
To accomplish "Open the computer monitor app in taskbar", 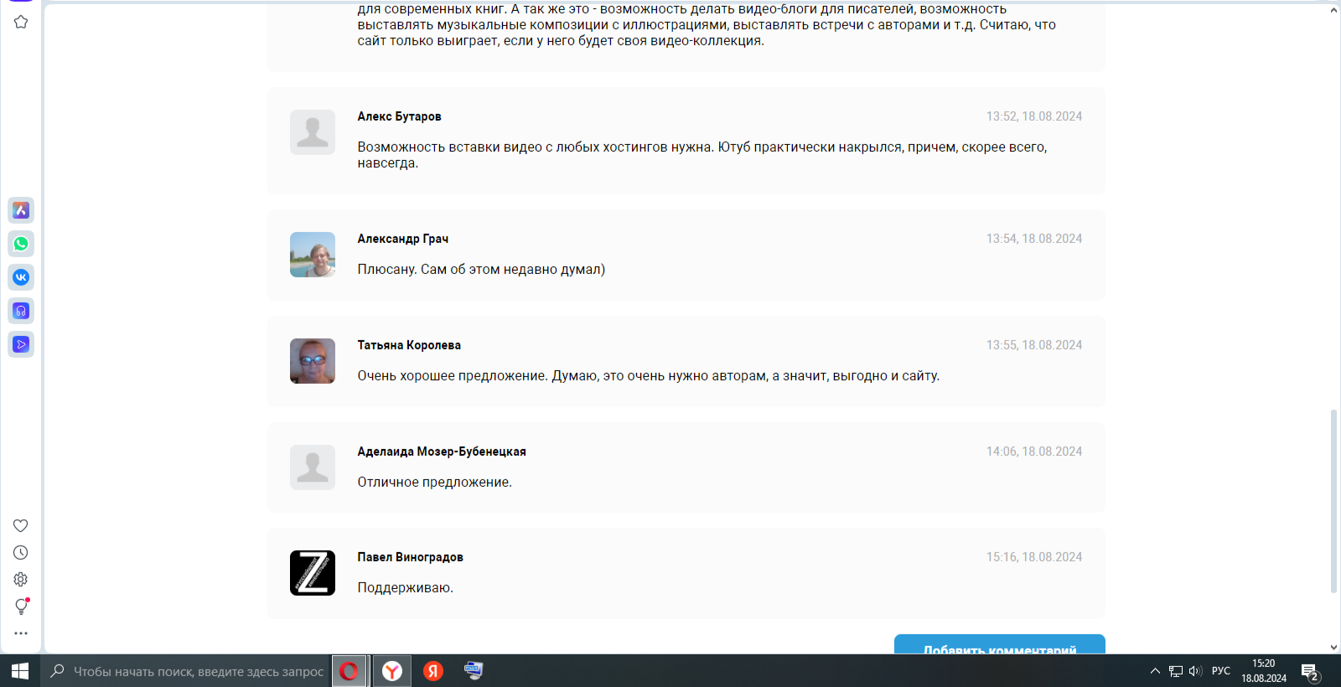I will point(474,671).
